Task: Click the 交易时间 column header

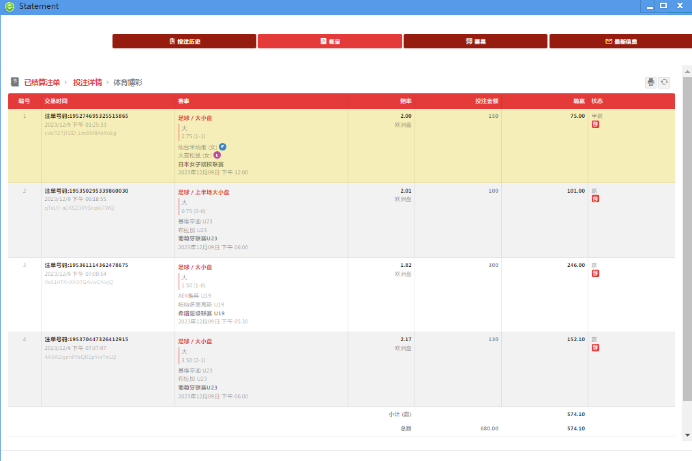Action: (x=56, y=101)
